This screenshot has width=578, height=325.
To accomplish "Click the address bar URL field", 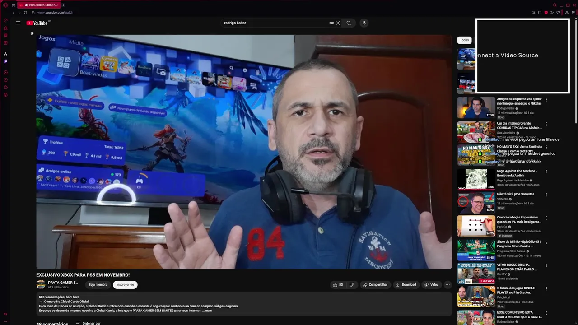I will 271,13.
